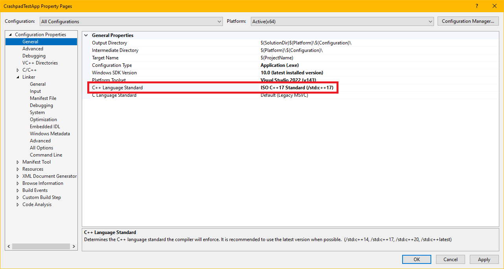Select Debugging under Configuration Properties
Viewport: 504px width, 269px height.
pyautogui.click(x=34, y=56)
